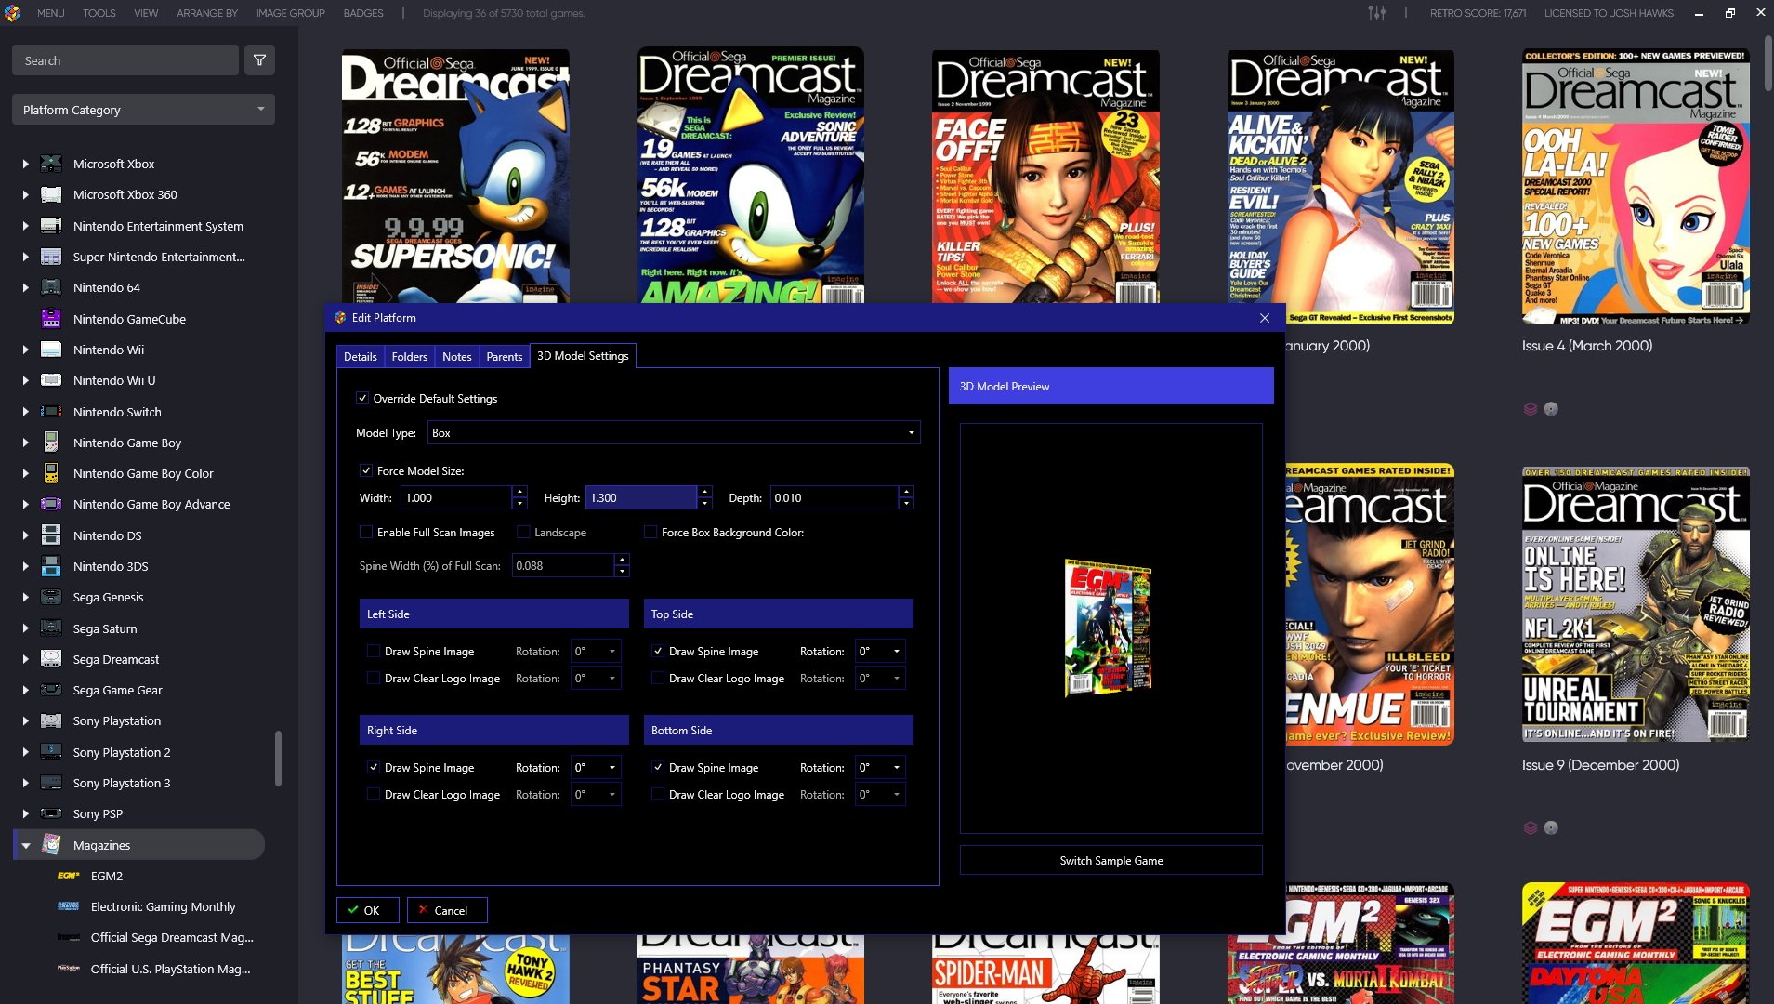This screenshot has height=1004, width=1774.
Task: Click the filter funnel icon beside Search
Action: click(259, 60)
